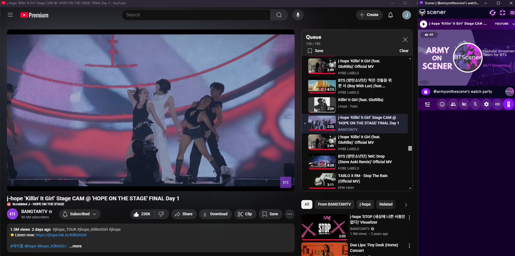
Task: Open the YOUTUBE service dropdown in Scener
Action: click(504, 24)
